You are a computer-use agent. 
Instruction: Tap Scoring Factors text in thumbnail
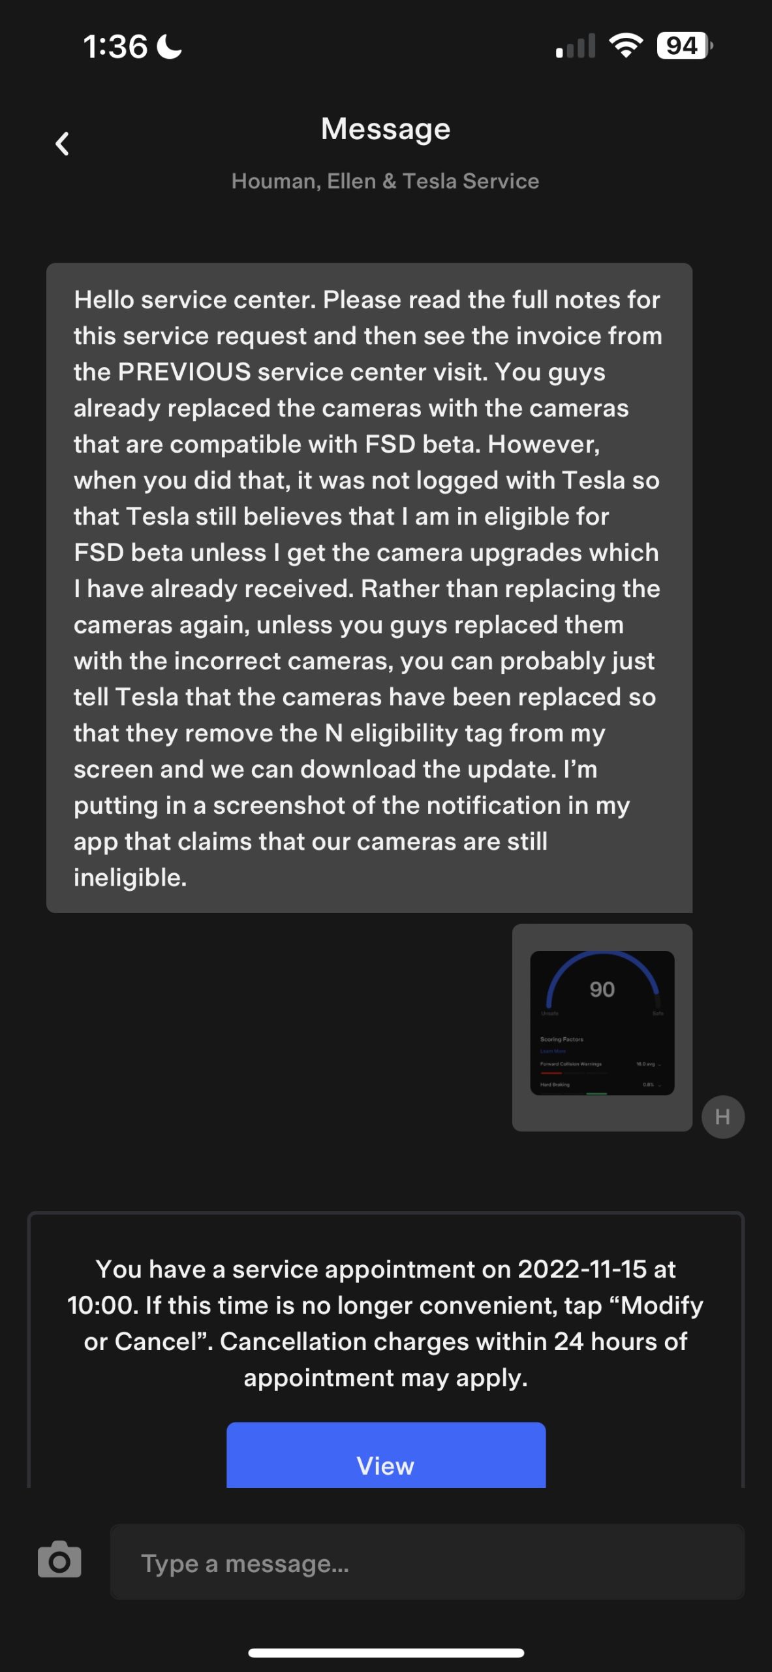(x=562, y=1039)
